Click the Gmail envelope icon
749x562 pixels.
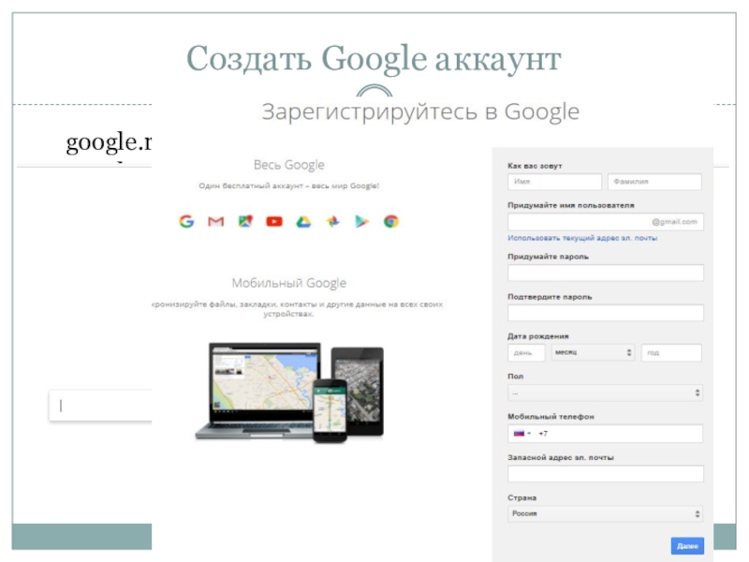click(216, 221)
